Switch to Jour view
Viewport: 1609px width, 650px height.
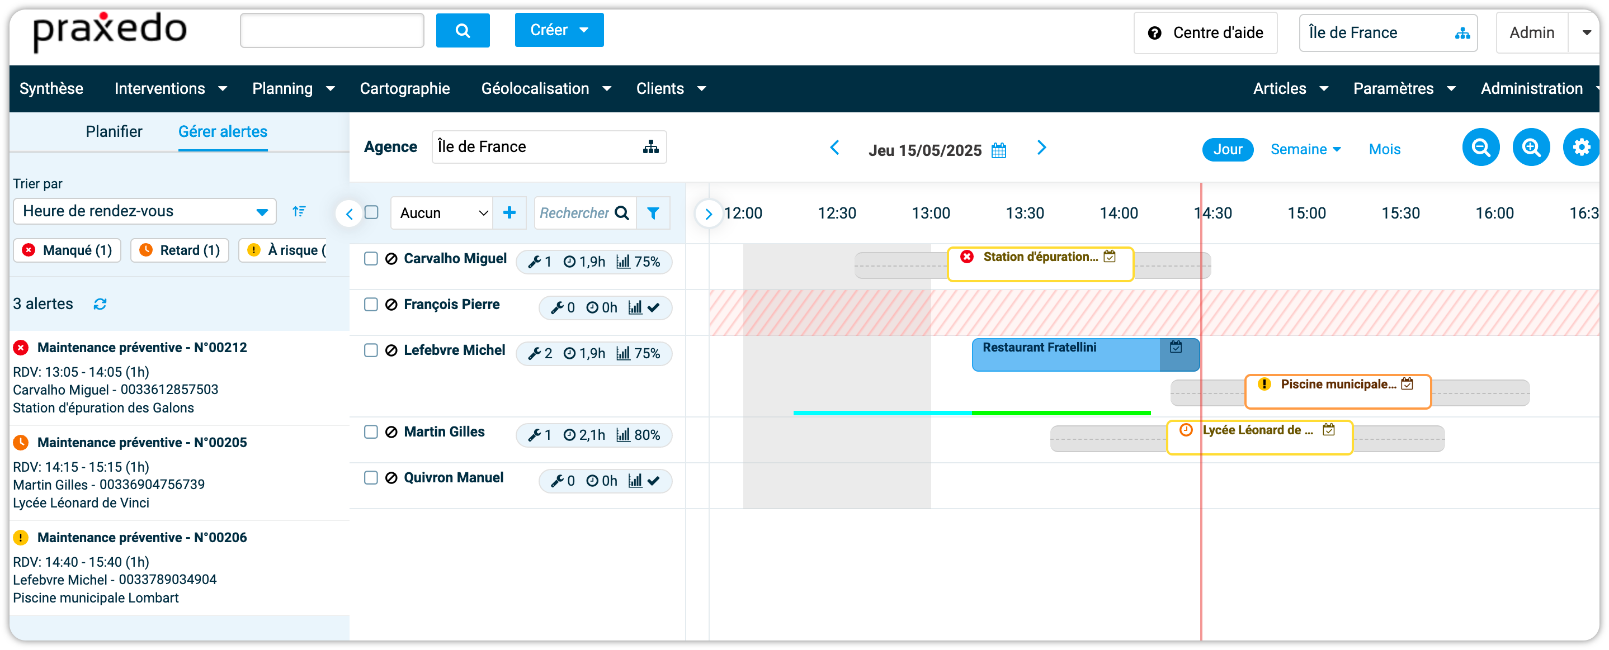click(x=1228, y=150)
